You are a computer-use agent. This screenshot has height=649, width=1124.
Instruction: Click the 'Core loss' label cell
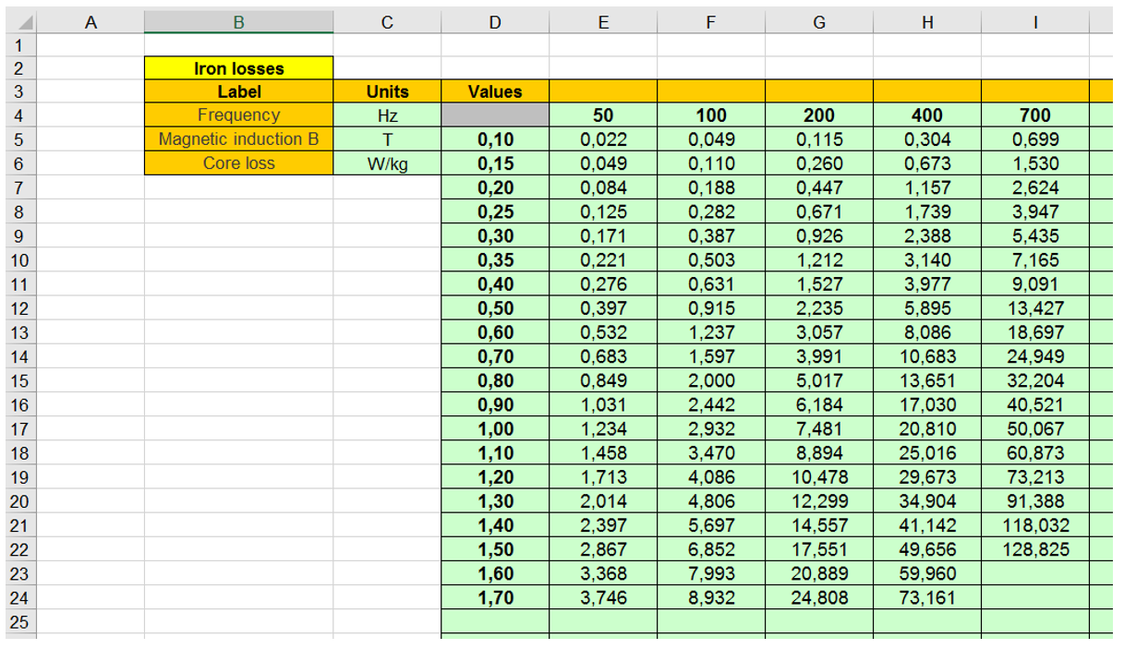(238, 163)
